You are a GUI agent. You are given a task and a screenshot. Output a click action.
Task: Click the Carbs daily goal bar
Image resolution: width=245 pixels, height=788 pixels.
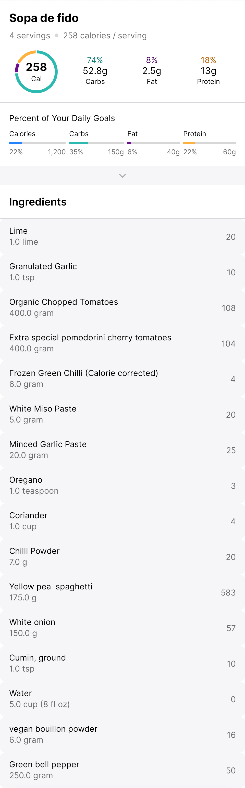[x=96, y=143]
